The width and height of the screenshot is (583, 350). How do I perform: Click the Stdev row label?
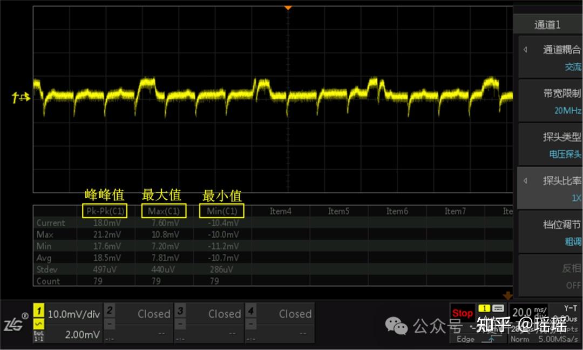[47, 270]
